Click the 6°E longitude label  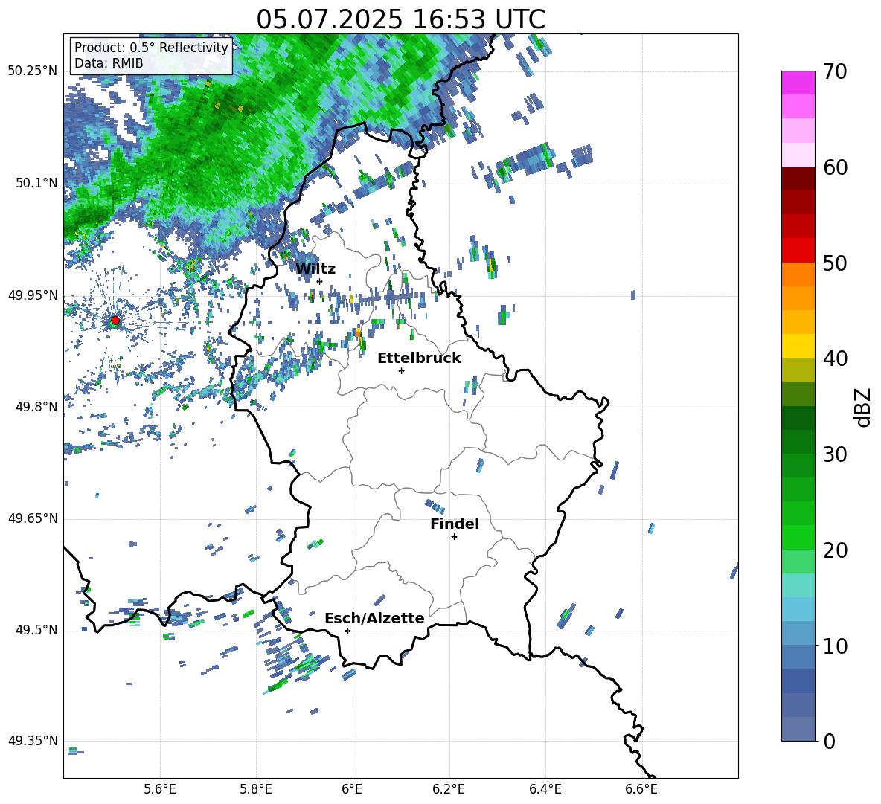352,789
